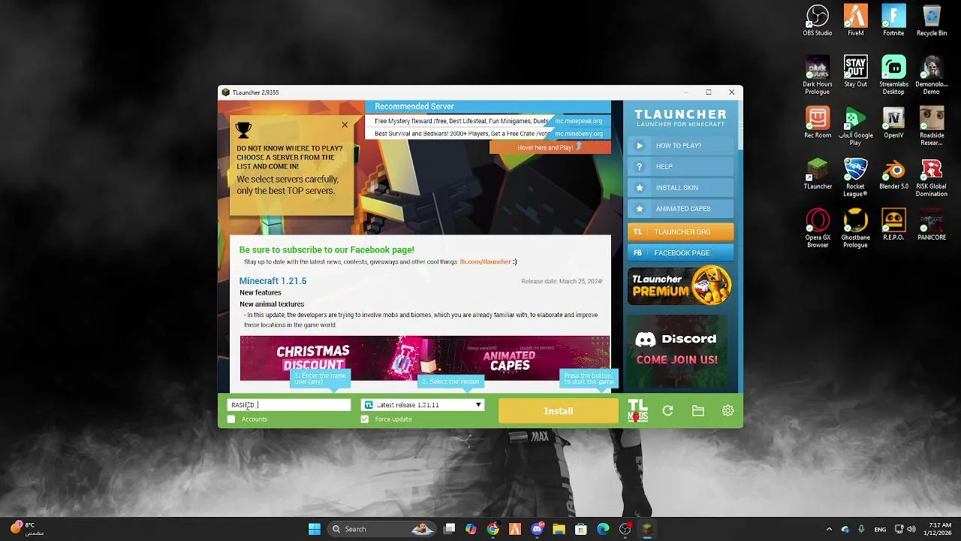The width and height of the screenshot is (961, 541).
Task: Switch the ENG input language
Action: tap(880, 529)
